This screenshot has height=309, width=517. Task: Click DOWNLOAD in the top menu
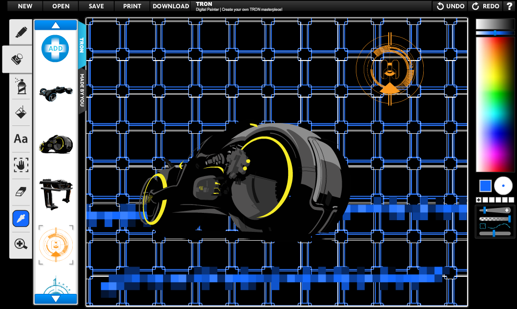[x=171, y=6]
